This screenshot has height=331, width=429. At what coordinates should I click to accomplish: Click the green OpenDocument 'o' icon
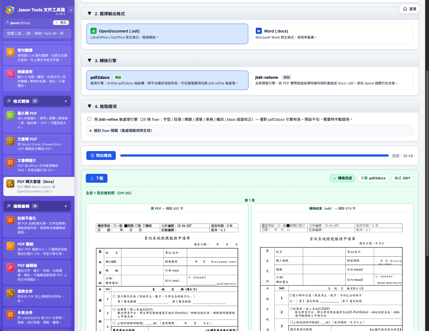click(94, 31)
